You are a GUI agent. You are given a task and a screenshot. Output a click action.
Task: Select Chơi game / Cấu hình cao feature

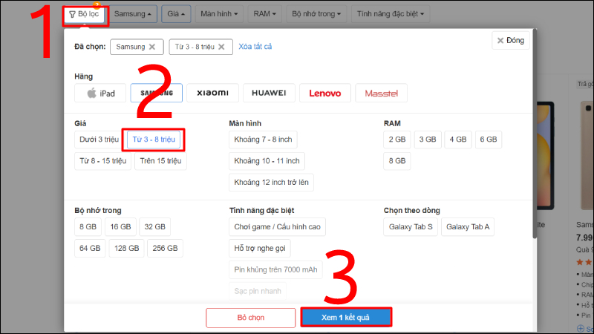click(x=277, y=227)
